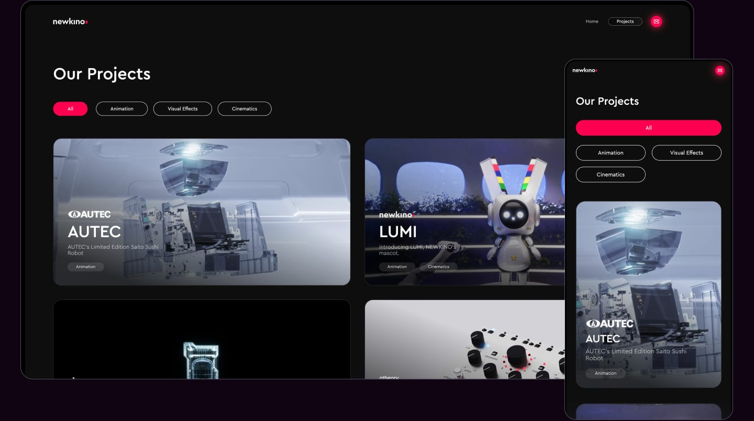Open the envelope contact icon in desktop header
The height and width of the screenshot is (421, 754).
tap(657, 21)
